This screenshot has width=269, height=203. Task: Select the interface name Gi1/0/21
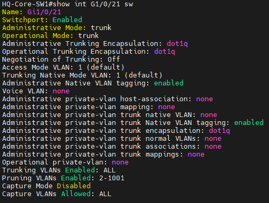click(x=44, y=12)
